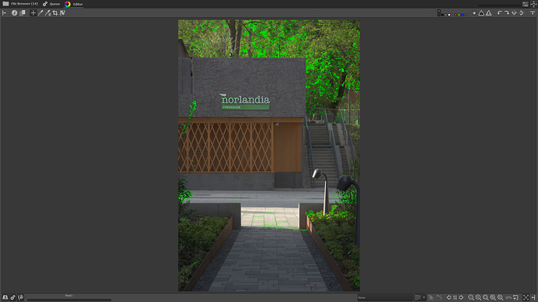Rotate the image left
This screenshot has height=302, width=538.
[x=500, y=13]
